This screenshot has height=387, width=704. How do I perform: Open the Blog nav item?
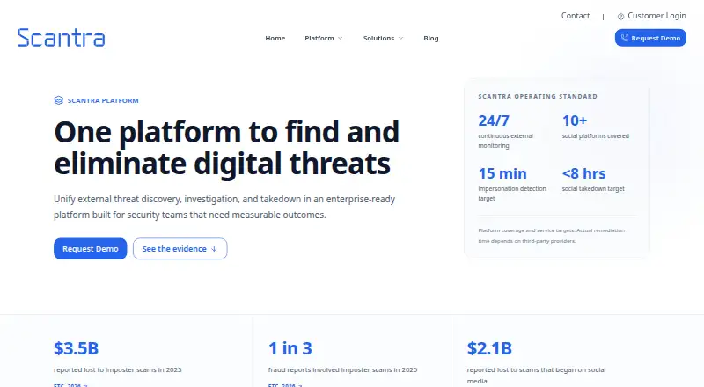click(431, 38)
